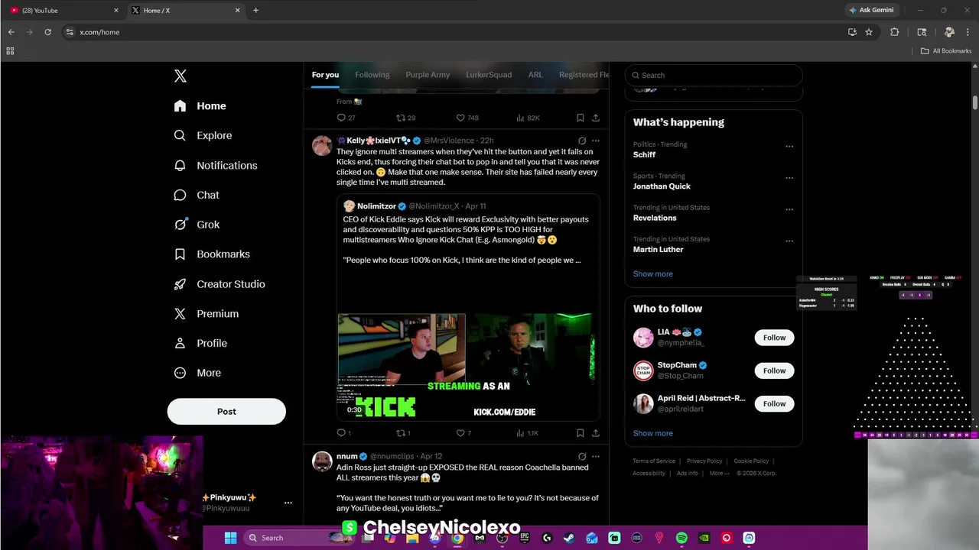The height and width of the screenshot is (550, 979).
Task: Open the Terms of Service link
Action: [654, 461]
